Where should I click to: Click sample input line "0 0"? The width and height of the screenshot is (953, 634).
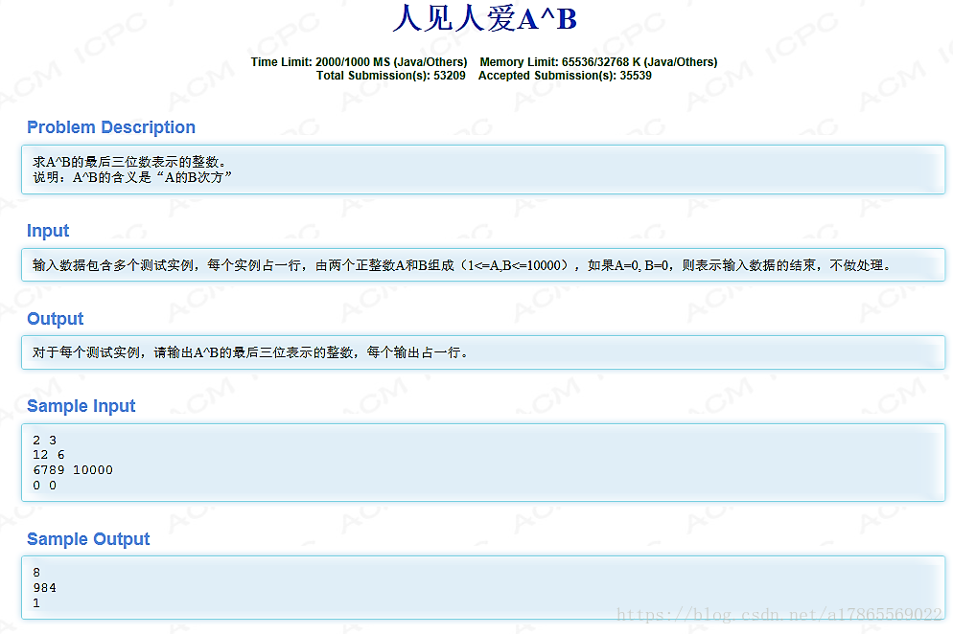coord(44,486)
